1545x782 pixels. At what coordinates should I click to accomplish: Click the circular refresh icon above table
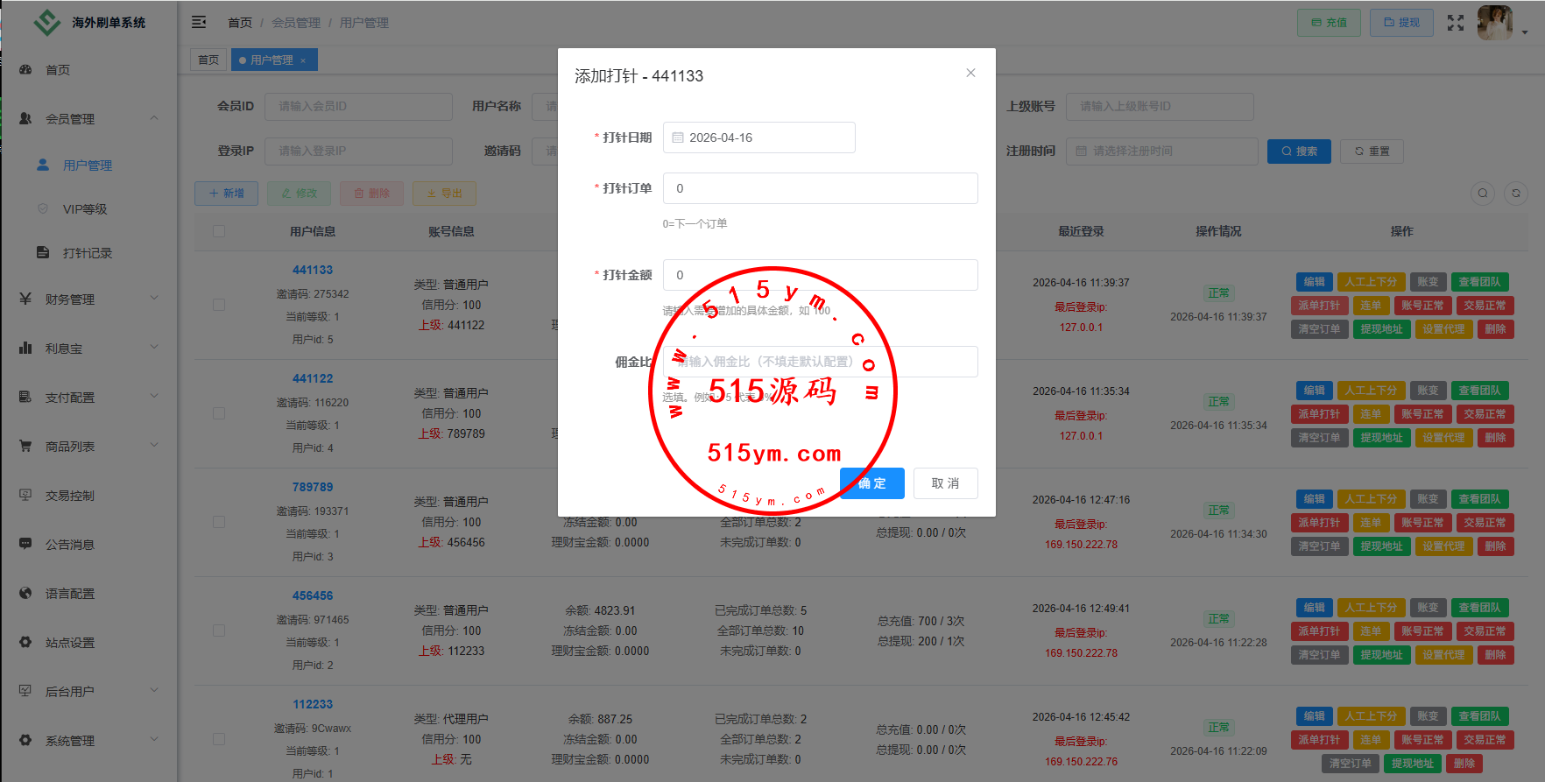(x=1515, y=194)
